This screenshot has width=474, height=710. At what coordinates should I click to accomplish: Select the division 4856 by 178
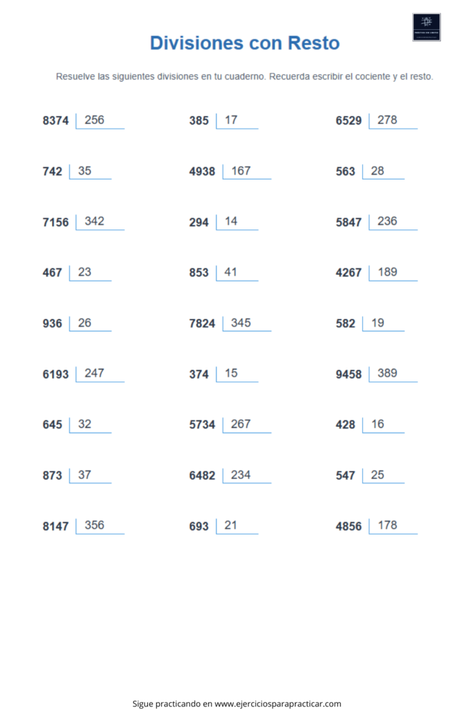(x=377, y=526)
